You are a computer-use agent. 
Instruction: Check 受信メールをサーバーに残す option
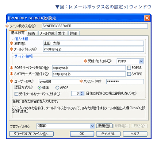pyautogui.click(x=16, y=94)
